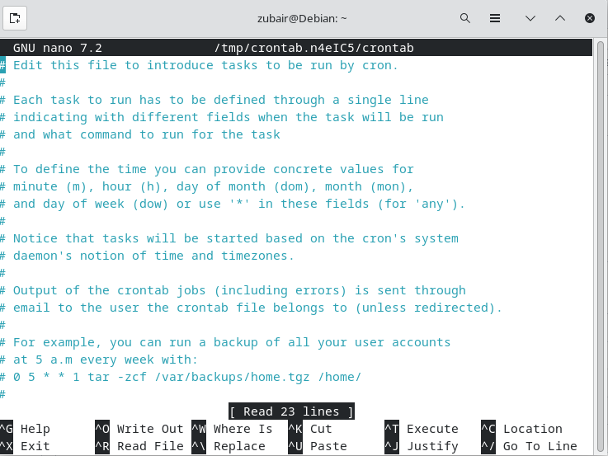
Task: Click the ^W Where Is shortcut
Action: pos(232,429)
